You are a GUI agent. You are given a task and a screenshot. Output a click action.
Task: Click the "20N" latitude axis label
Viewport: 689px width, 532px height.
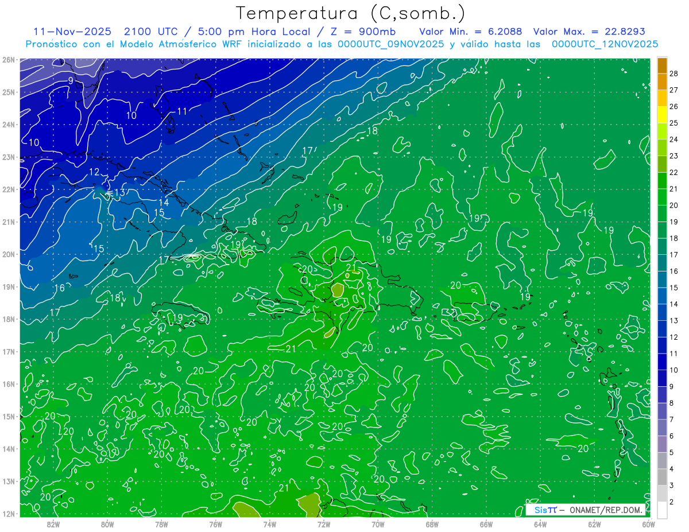8,254
